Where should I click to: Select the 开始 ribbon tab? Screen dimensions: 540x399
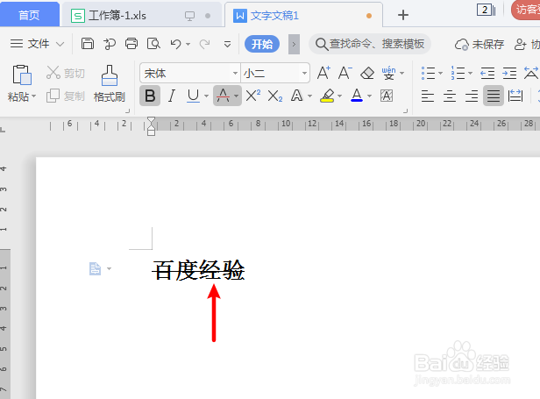(x=262, y=44)
